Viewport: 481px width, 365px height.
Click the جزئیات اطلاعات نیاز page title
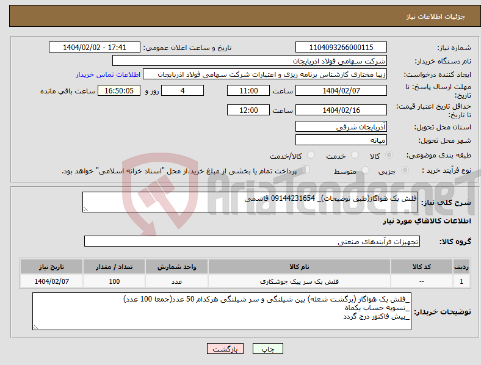click(436, 16)
